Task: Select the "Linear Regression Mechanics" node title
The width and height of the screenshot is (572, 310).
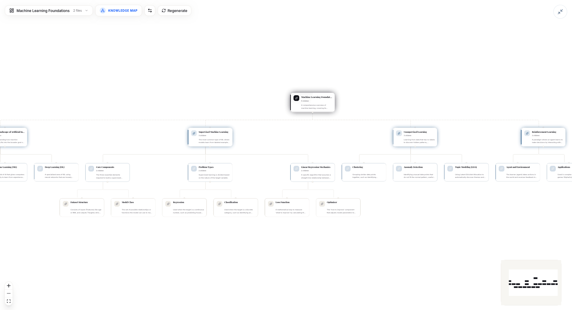Action: (x=316, y=167)
